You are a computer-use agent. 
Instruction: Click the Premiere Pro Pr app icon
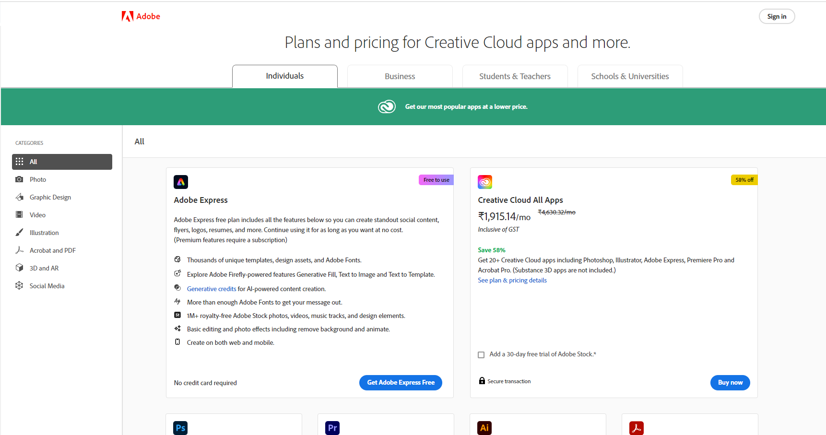point(332,428)
